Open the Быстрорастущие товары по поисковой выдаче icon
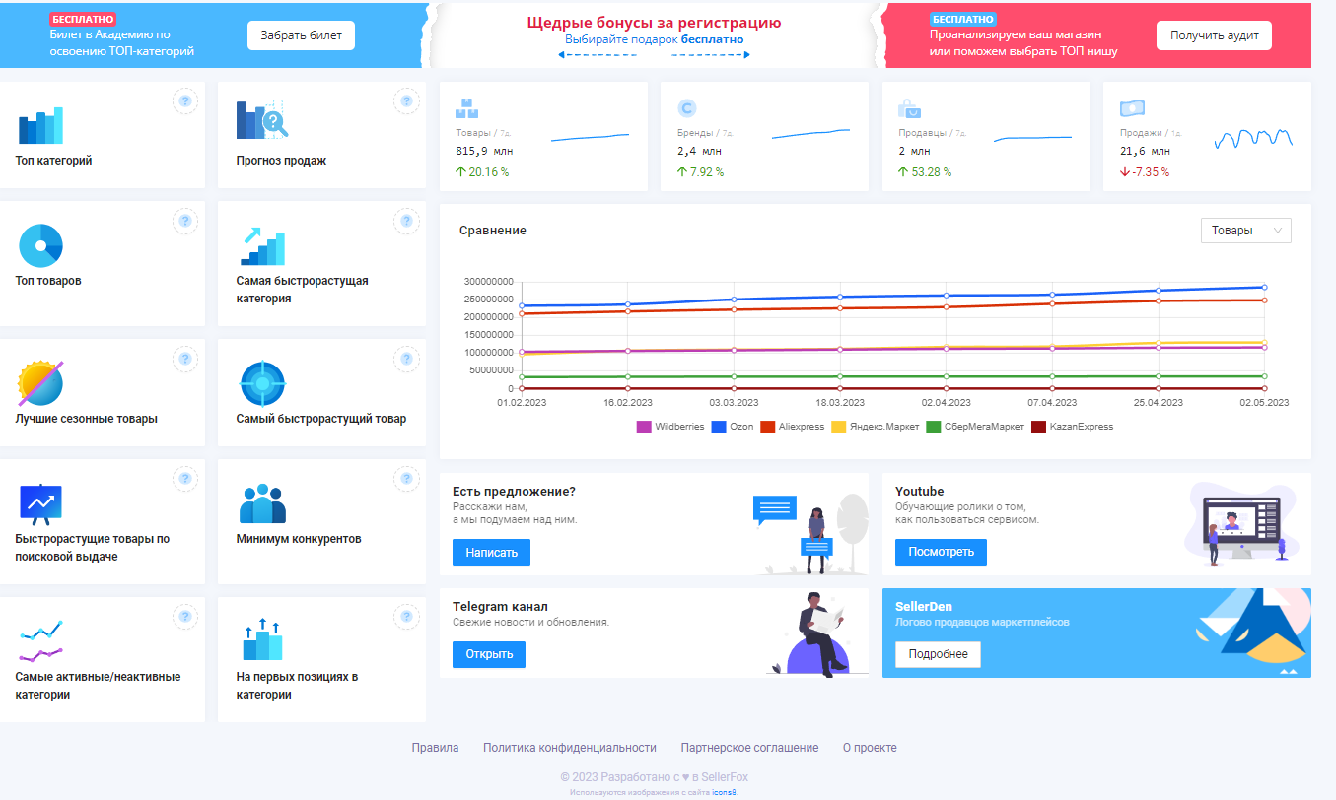1336x800 pixels. (40, 502)
